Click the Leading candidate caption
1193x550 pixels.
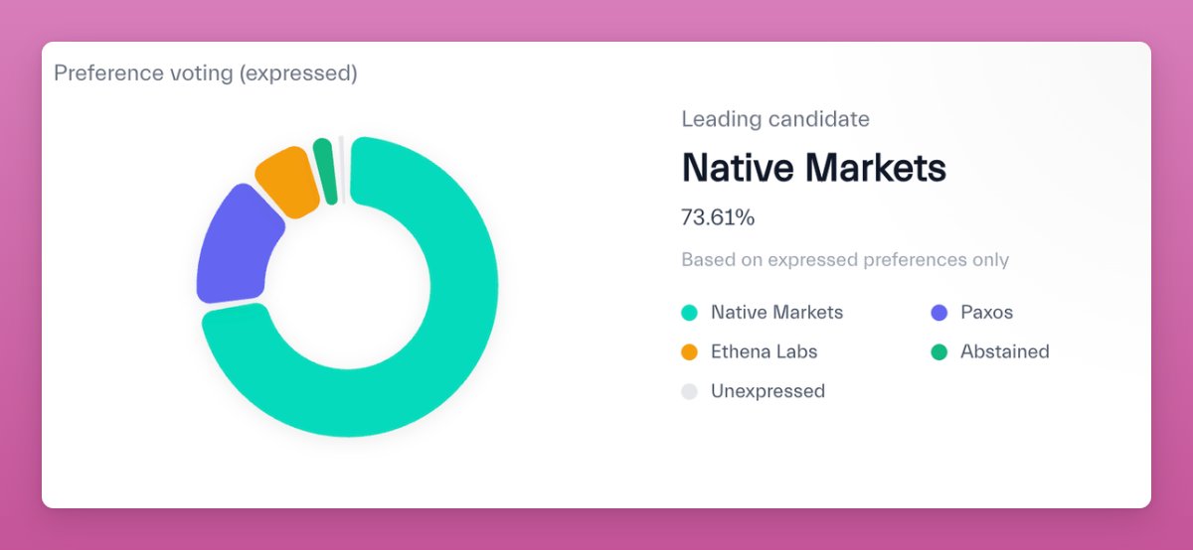775,119
